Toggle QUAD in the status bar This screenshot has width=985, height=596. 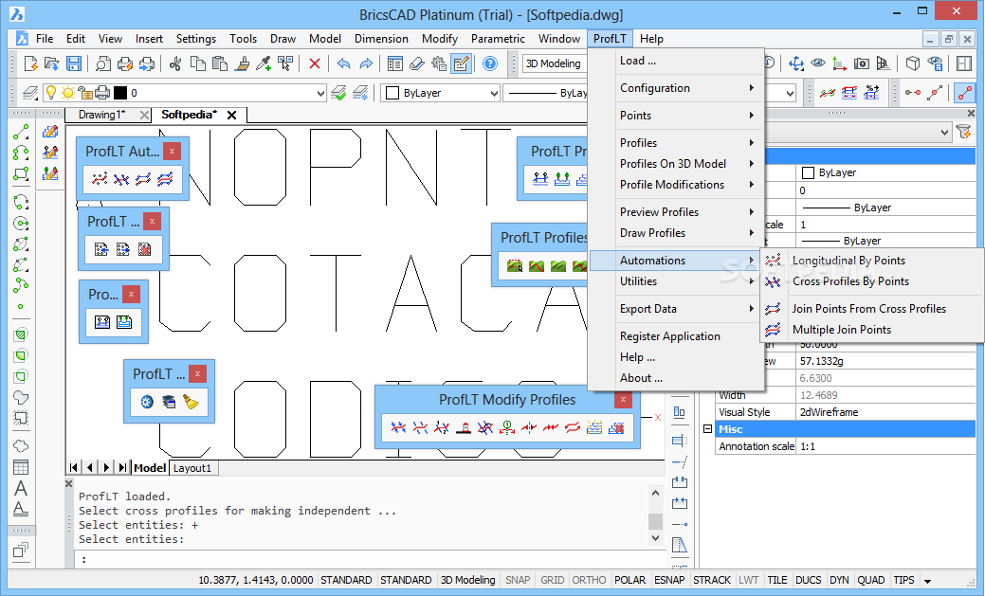pyautogui.click(x=870, y=580)
